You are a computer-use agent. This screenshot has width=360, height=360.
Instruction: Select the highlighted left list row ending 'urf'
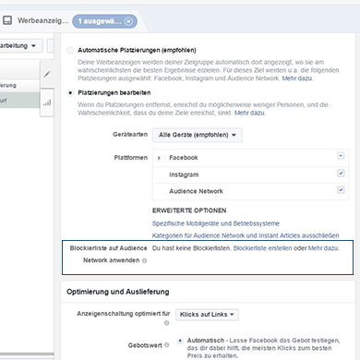(19, 101)
